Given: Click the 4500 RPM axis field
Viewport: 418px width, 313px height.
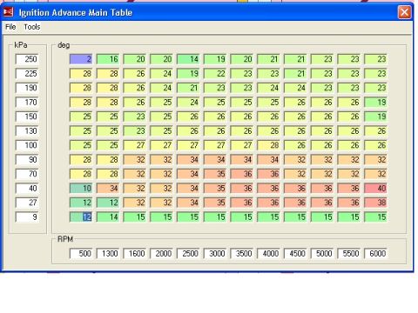Looking at the screenshot, I should coord(295,254).
